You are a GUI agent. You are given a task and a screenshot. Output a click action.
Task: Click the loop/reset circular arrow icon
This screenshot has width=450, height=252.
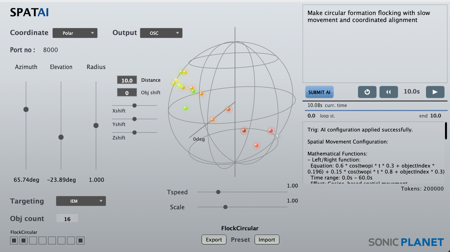[x=367, y=92]
